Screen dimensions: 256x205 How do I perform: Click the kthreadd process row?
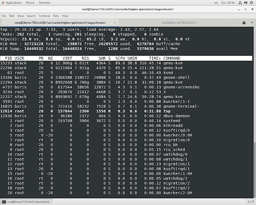pyautogui.click(x=126, y=126)
